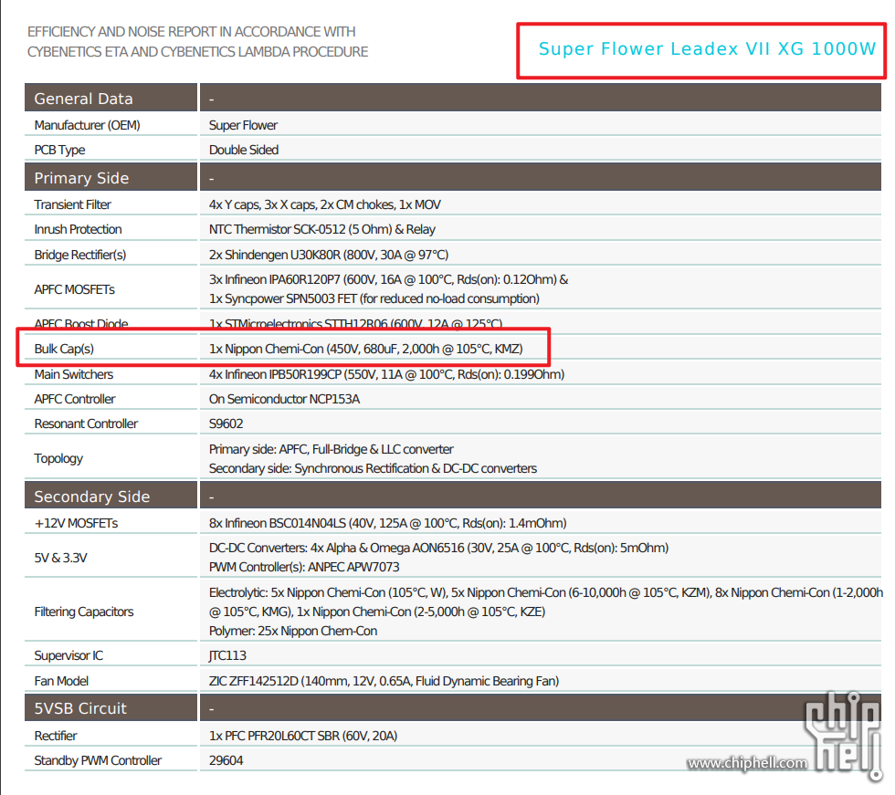Image resolution: width=895 pixels, height=795 pixels.
Task: Click the 'PCB Type' label
Action: (59, 150)
